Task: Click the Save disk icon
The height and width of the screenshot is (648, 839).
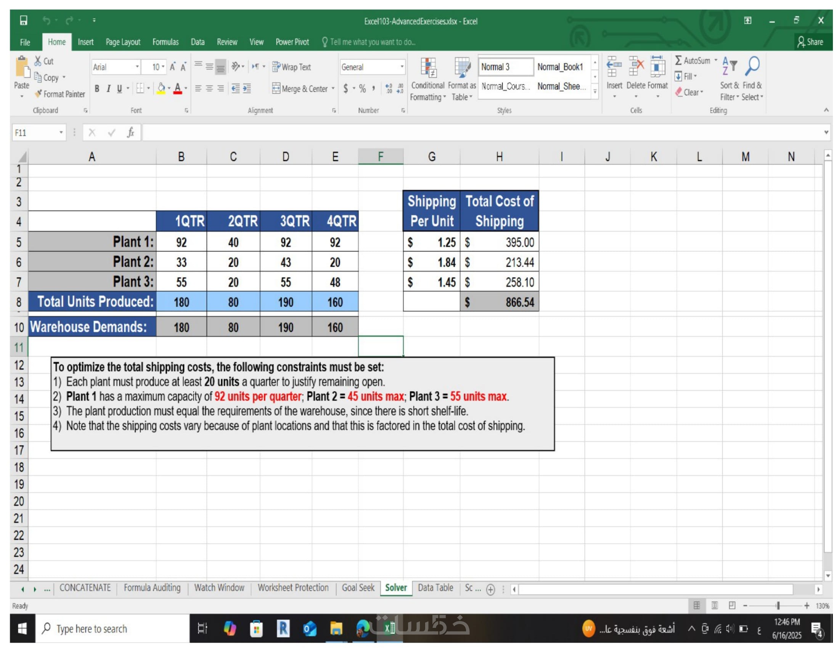Action: coord(23,20)
